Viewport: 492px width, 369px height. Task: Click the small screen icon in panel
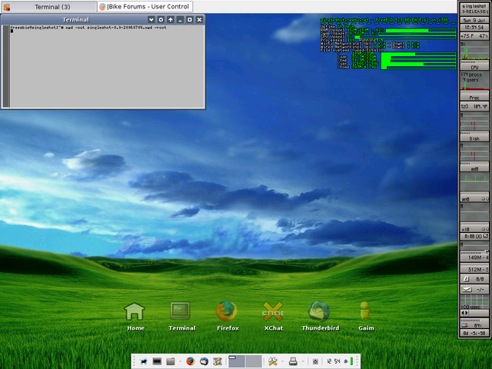click(x=315, y=362)
